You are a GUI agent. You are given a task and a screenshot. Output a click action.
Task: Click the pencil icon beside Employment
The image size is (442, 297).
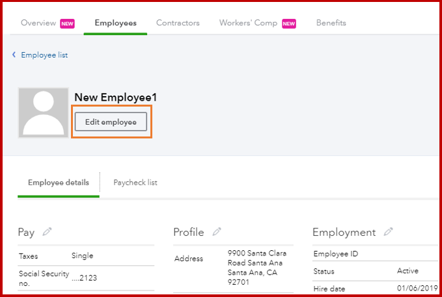[x=389, y=232]
